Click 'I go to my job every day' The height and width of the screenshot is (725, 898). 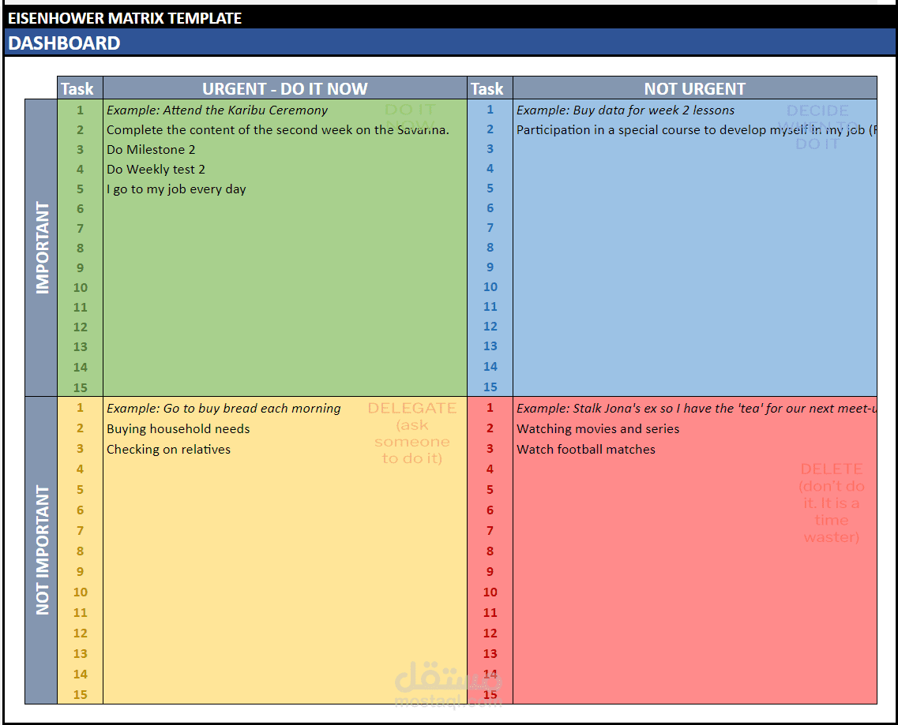pyautogui.click(x=175, y=189)
